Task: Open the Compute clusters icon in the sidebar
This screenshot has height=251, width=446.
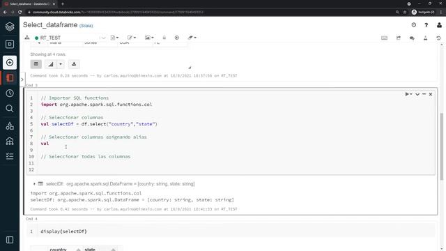Action: 10,141
